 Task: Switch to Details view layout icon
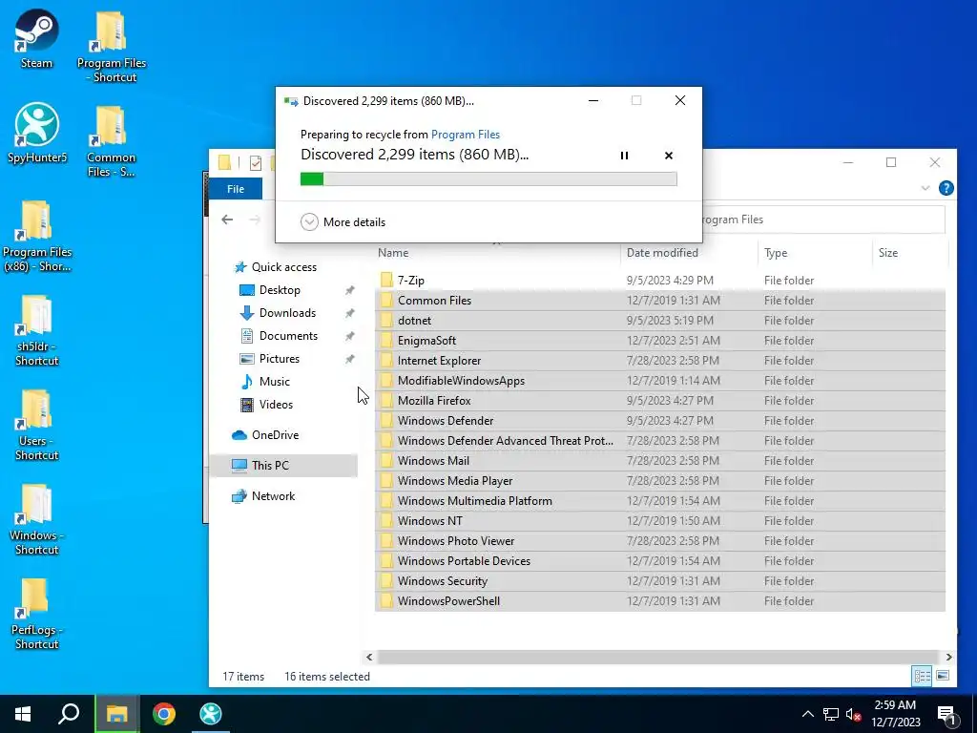[923, 676]
